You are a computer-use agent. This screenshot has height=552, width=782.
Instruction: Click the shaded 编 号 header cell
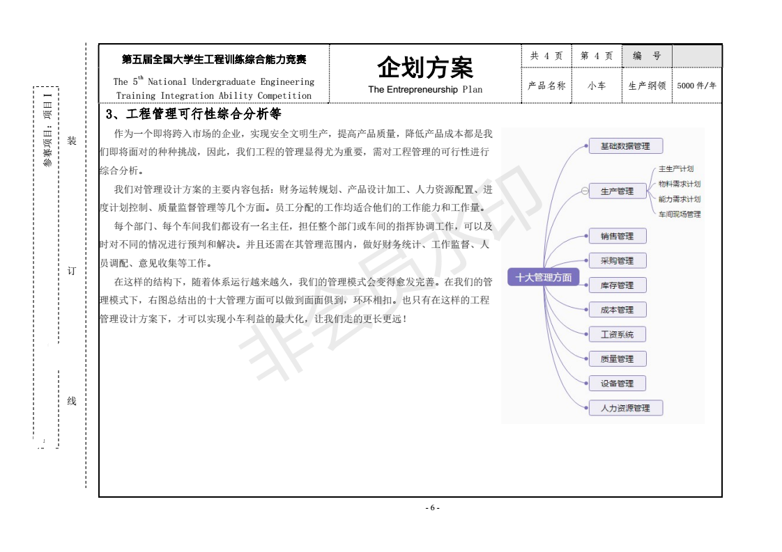coord(647,56)
